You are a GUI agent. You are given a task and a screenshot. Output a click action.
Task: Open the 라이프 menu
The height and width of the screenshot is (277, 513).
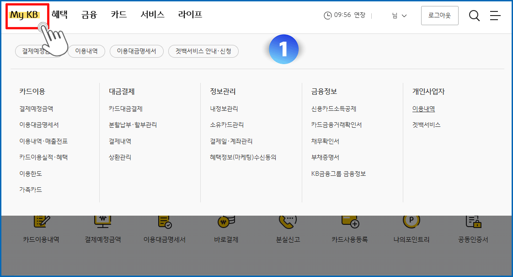pyautogui.click(x=190, y=15)
